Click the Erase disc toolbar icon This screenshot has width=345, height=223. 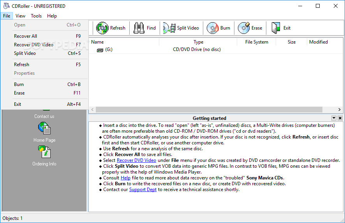point(244,28)
